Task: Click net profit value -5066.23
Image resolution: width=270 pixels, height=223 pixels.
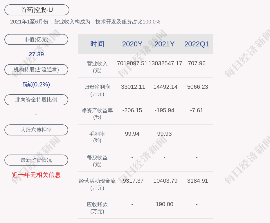Action: point(197,87)
